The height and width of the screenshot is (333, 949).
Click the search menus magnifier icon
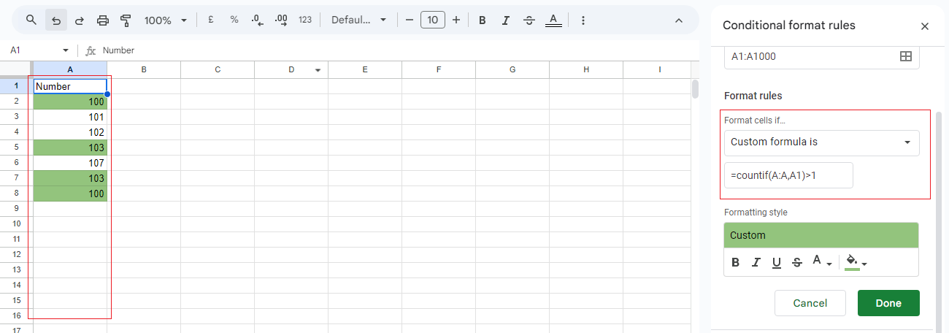tap(31, 20)
